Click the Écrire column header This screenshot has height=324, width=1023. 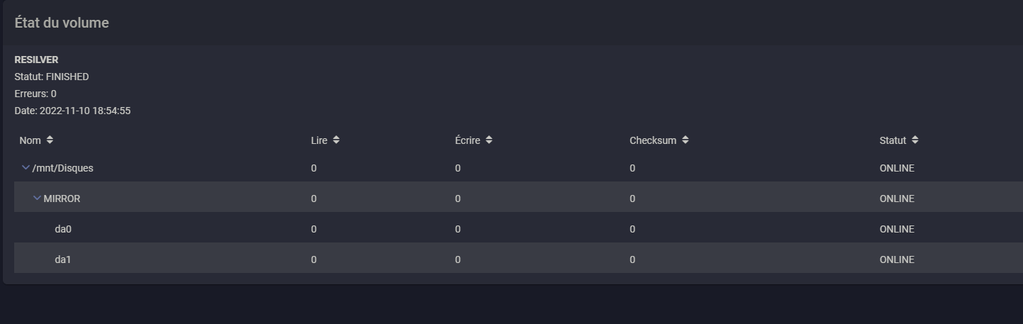coord(468,140)
